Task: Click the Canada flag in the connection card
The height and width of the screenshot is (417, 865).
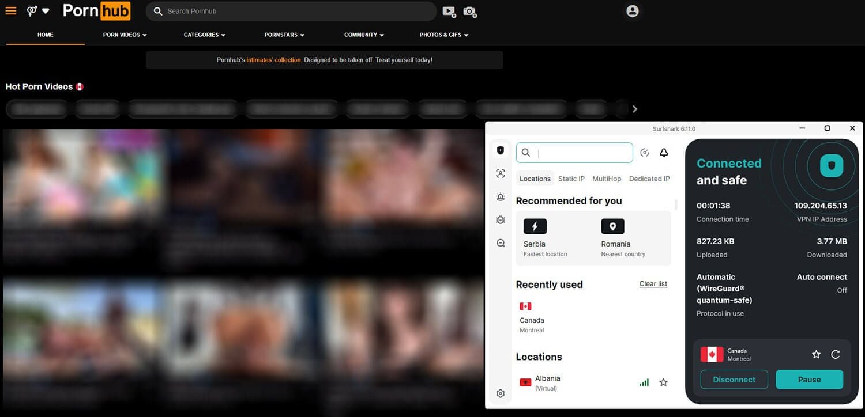Action: click(712, 354)
